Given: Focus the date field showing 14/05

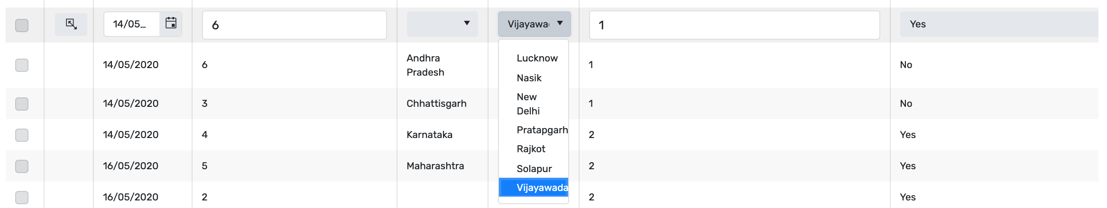Looking at the screenshot, I should [x=132, y=24].
